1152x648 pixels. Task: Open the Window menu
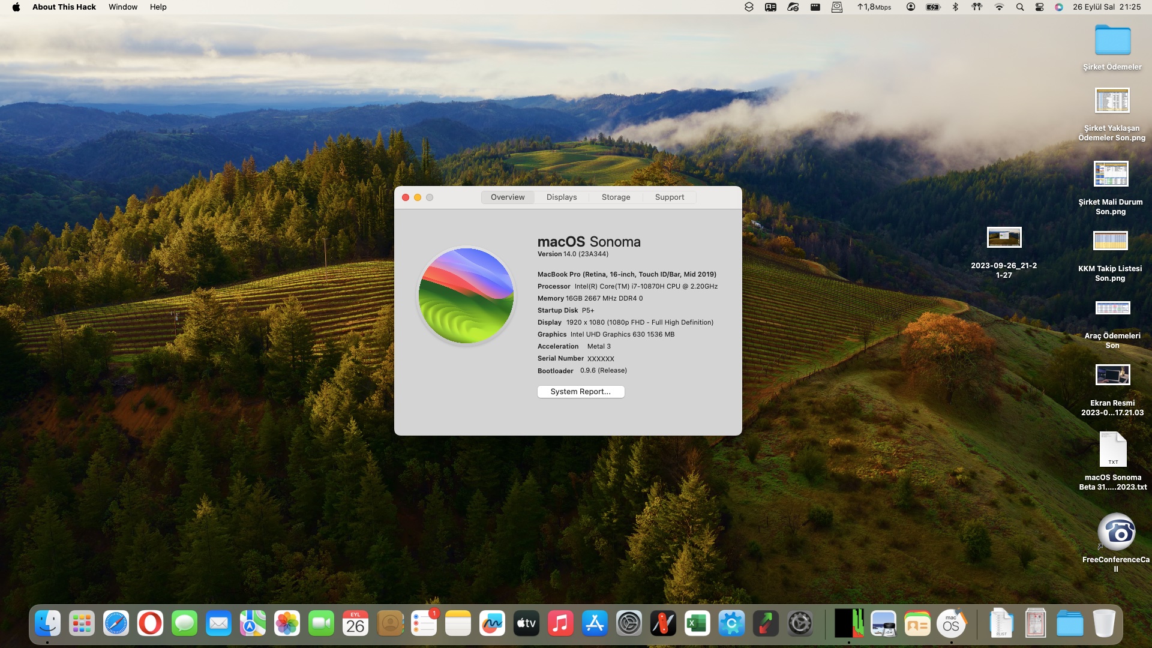coord(123,7)
